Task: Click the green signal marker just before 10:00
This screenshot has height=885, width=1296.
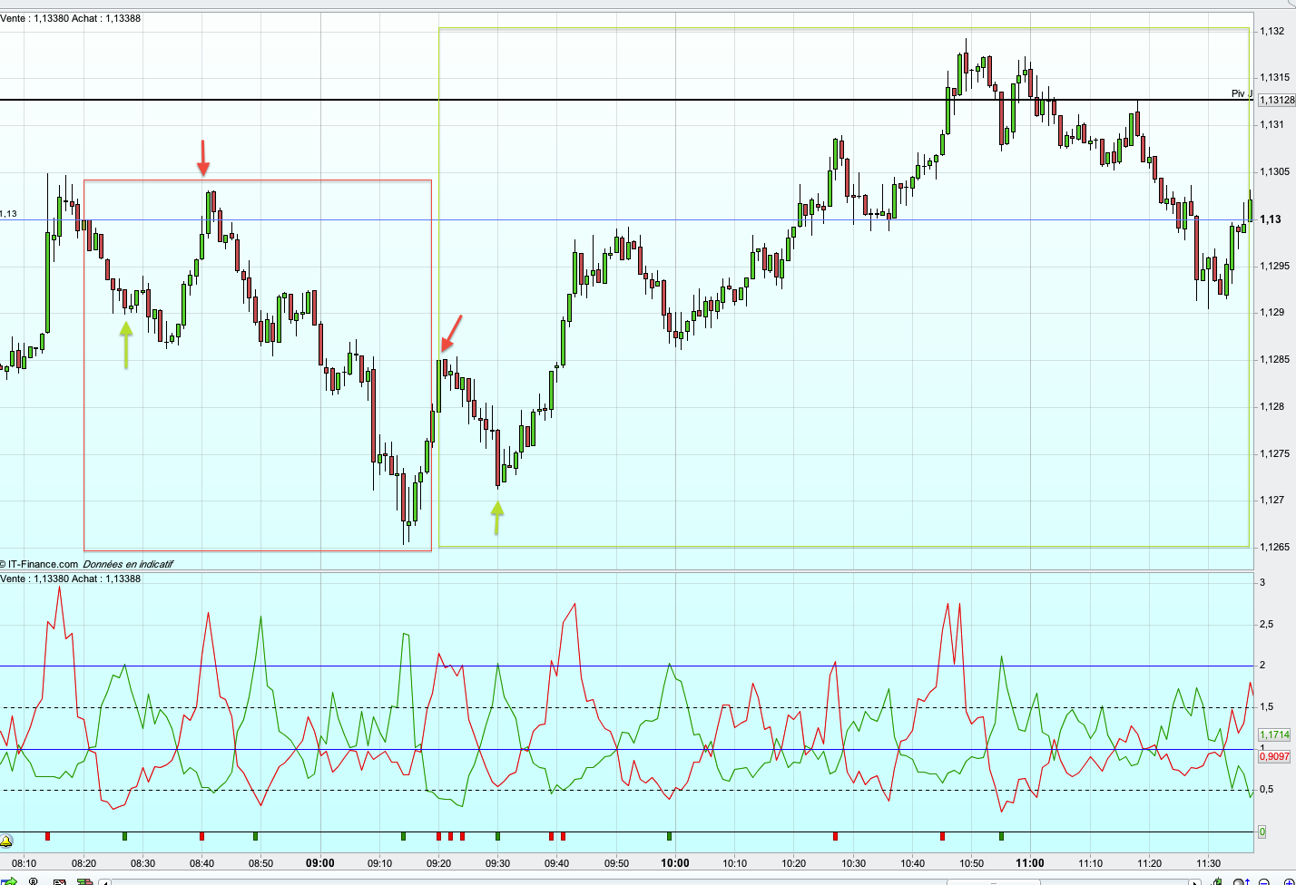Action: [669, 836]
